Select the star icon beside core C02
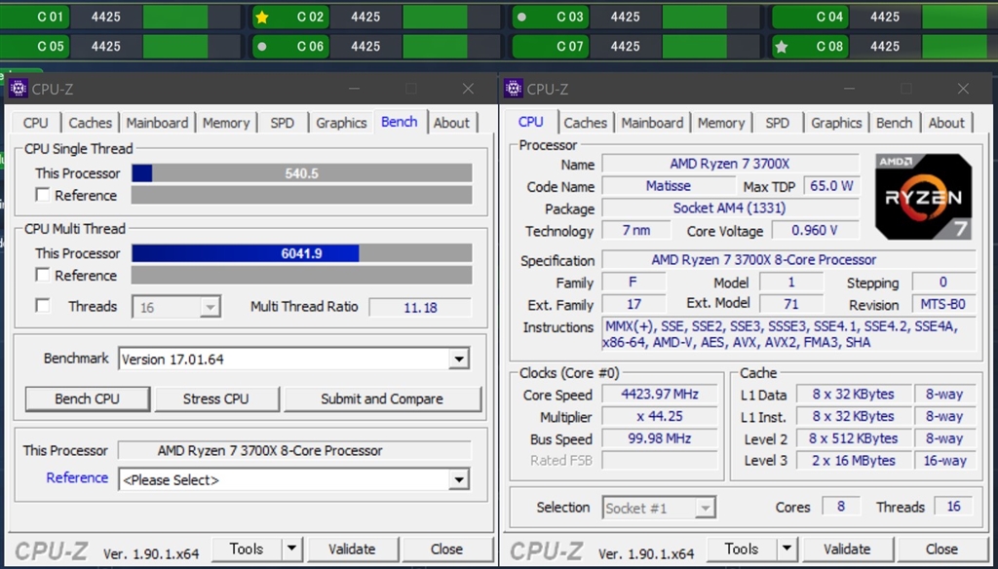 click(261, 17)
